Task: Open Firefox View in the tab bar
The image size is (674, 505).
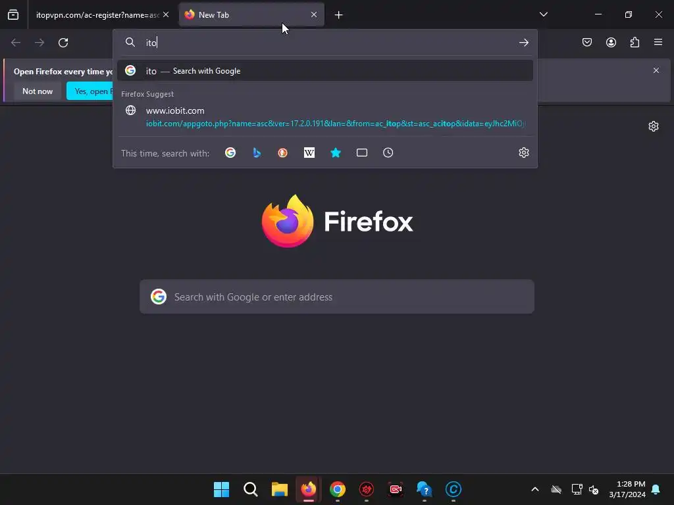Action: (x=13, y=14)
